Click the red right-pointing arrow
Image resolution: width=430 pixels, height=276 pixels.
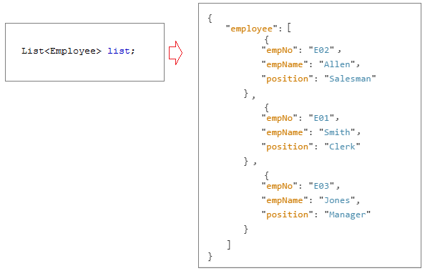point(175,53)
